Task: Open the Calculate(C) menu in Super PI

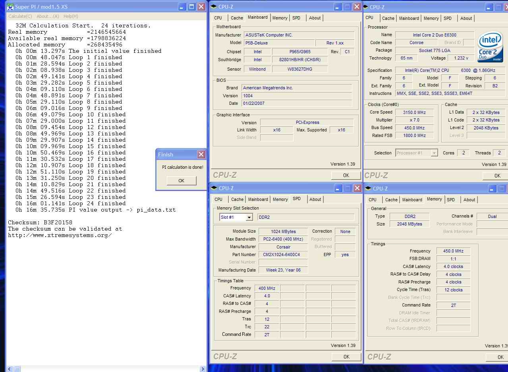Action: pos(20,16)
